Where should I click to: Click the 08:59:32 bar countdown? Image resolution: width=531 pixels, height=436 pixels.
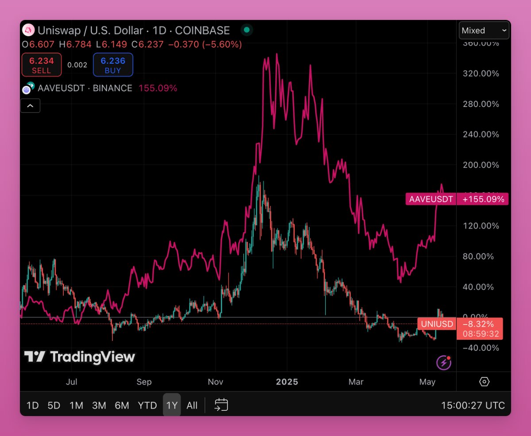point(481,334)
